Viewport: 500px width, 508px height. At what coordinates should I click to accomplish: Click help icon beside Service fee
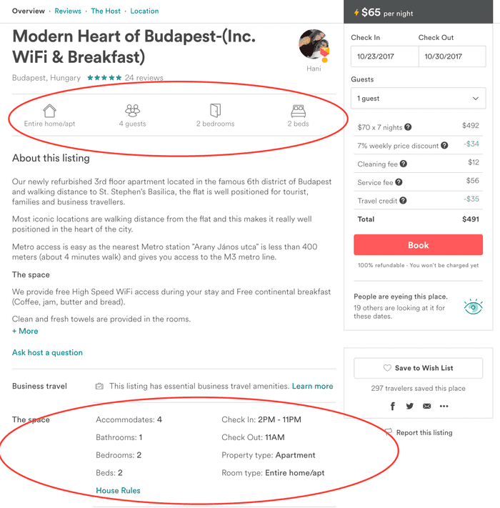coord(399,182)
